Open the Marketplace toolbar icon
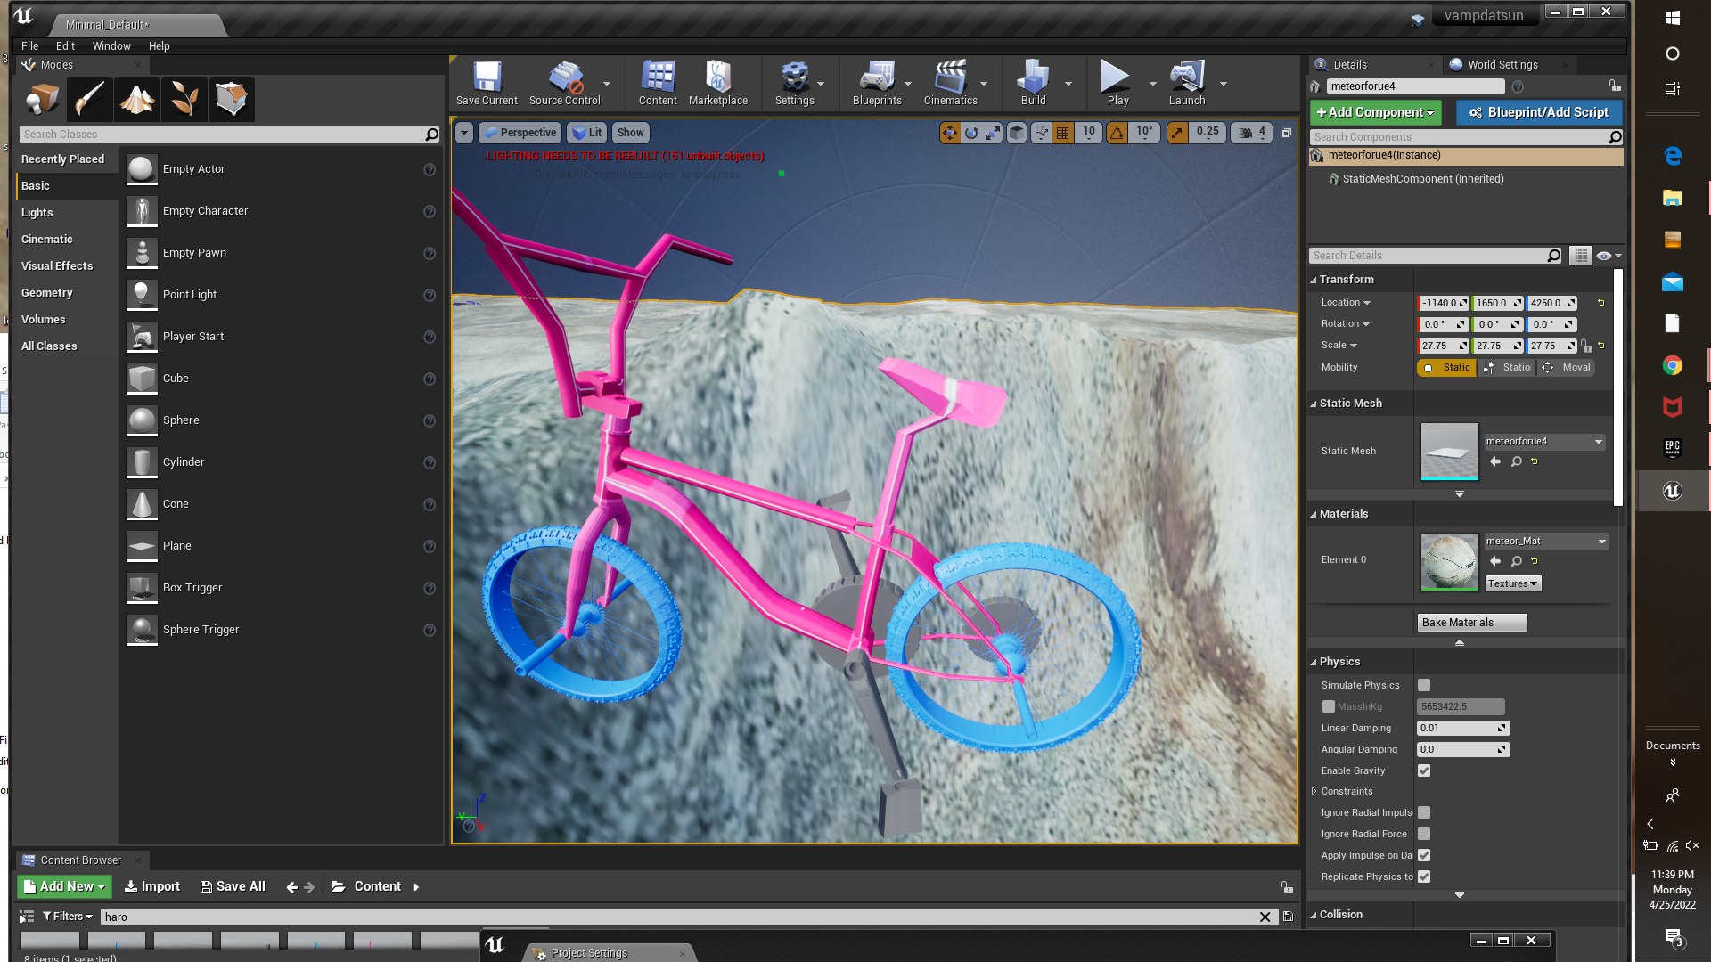Viewport: 1711px width, 962px height. pyautogui.click(x=718, y=84)
